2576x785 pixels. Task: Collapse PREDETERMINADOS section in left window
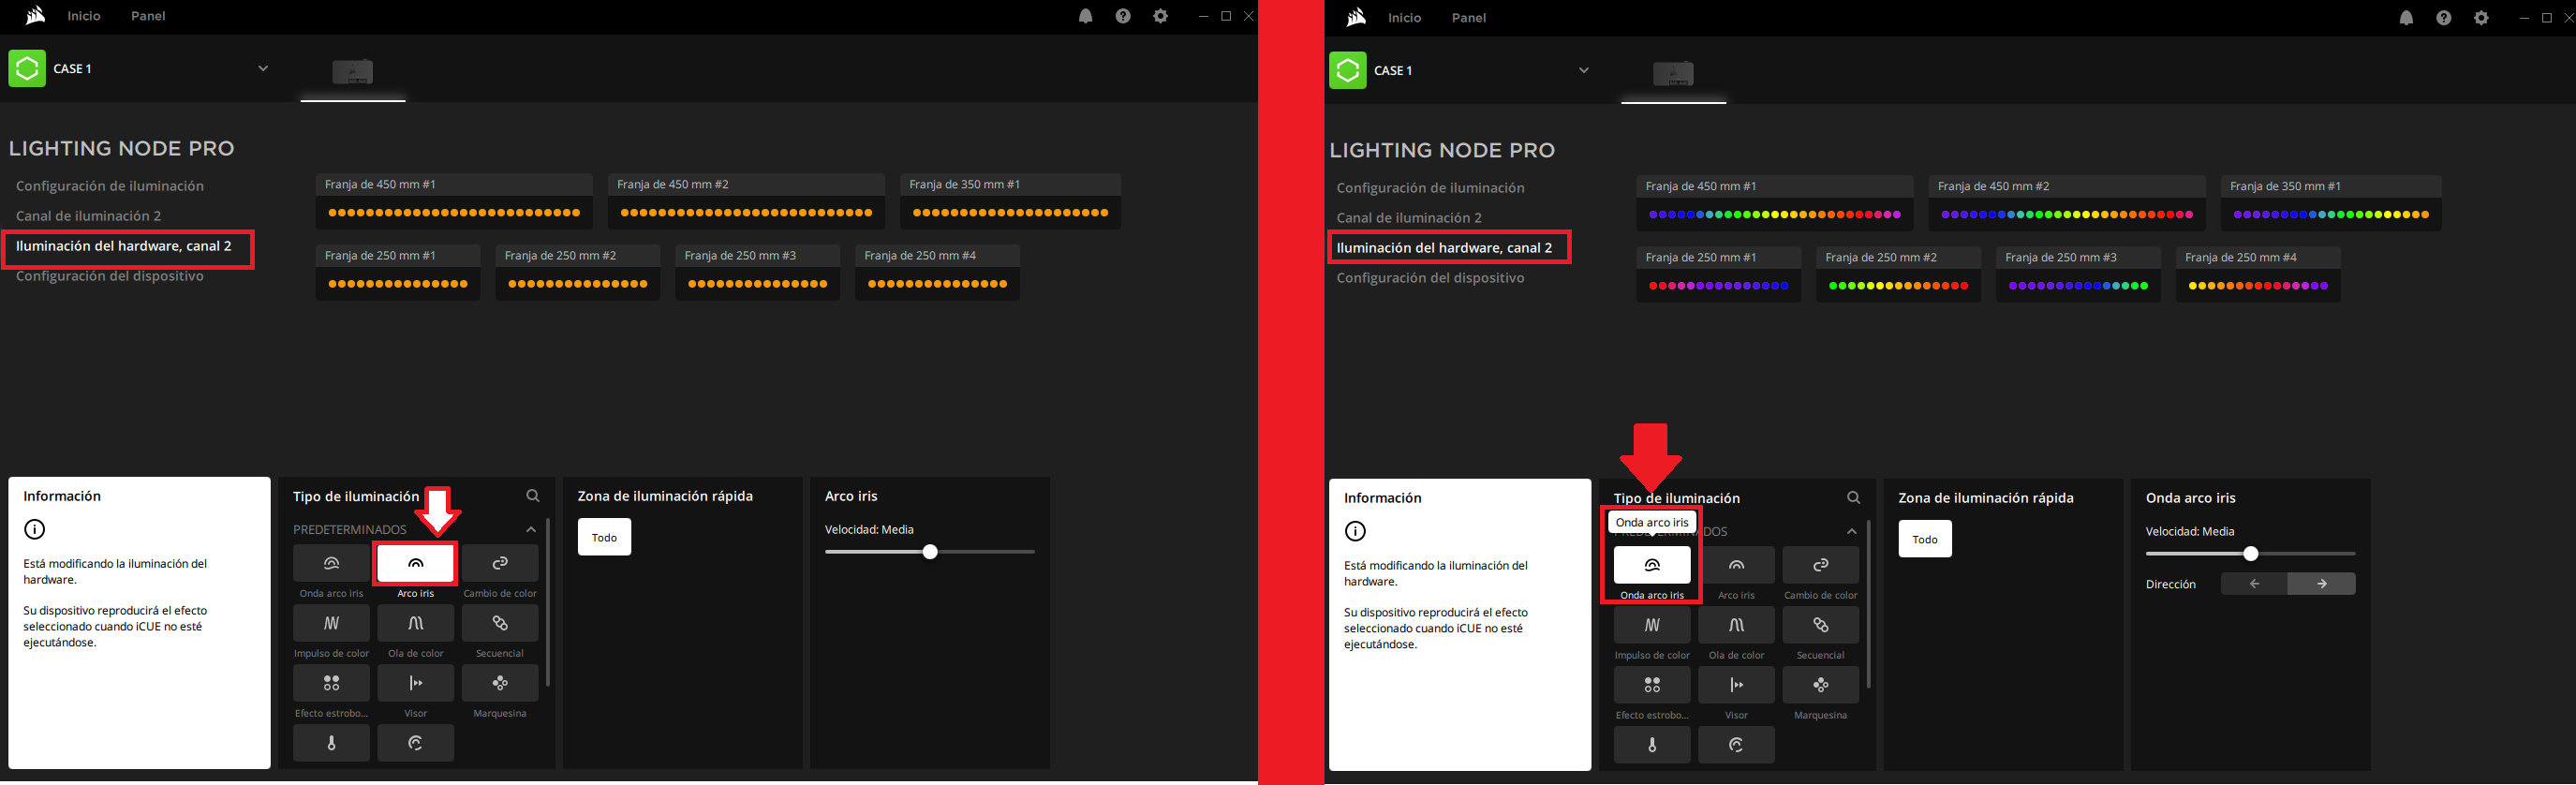(x=531, y=530)
